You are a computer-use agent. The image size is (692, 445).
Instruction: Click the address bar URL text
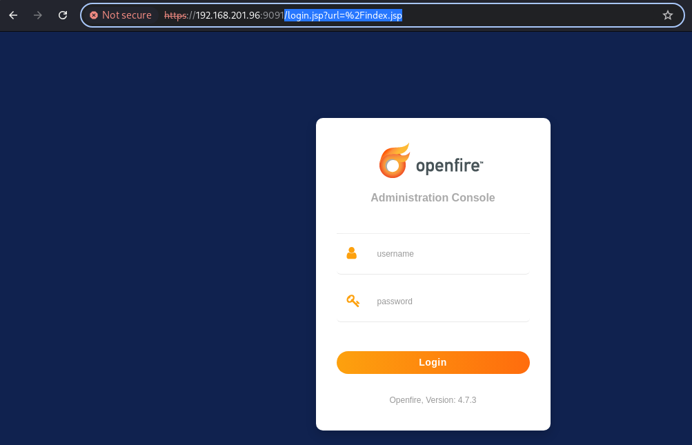283,15
